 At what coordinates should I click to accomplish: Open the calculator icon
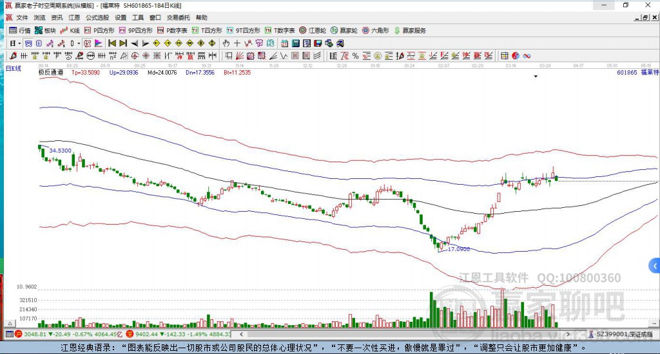tap(295, 43)
